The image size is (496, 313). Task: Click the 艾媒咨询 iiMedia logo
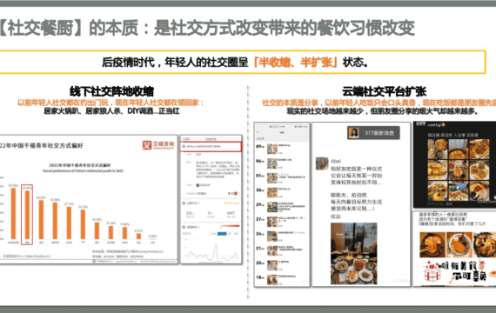(158, 145)
